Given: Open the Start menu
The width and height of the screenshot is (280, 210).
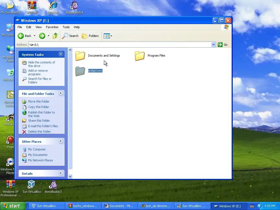Looking at the screenshot, I should [x=13, y=206].
